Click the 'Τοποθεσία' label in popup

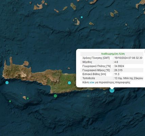click(89, 78)
